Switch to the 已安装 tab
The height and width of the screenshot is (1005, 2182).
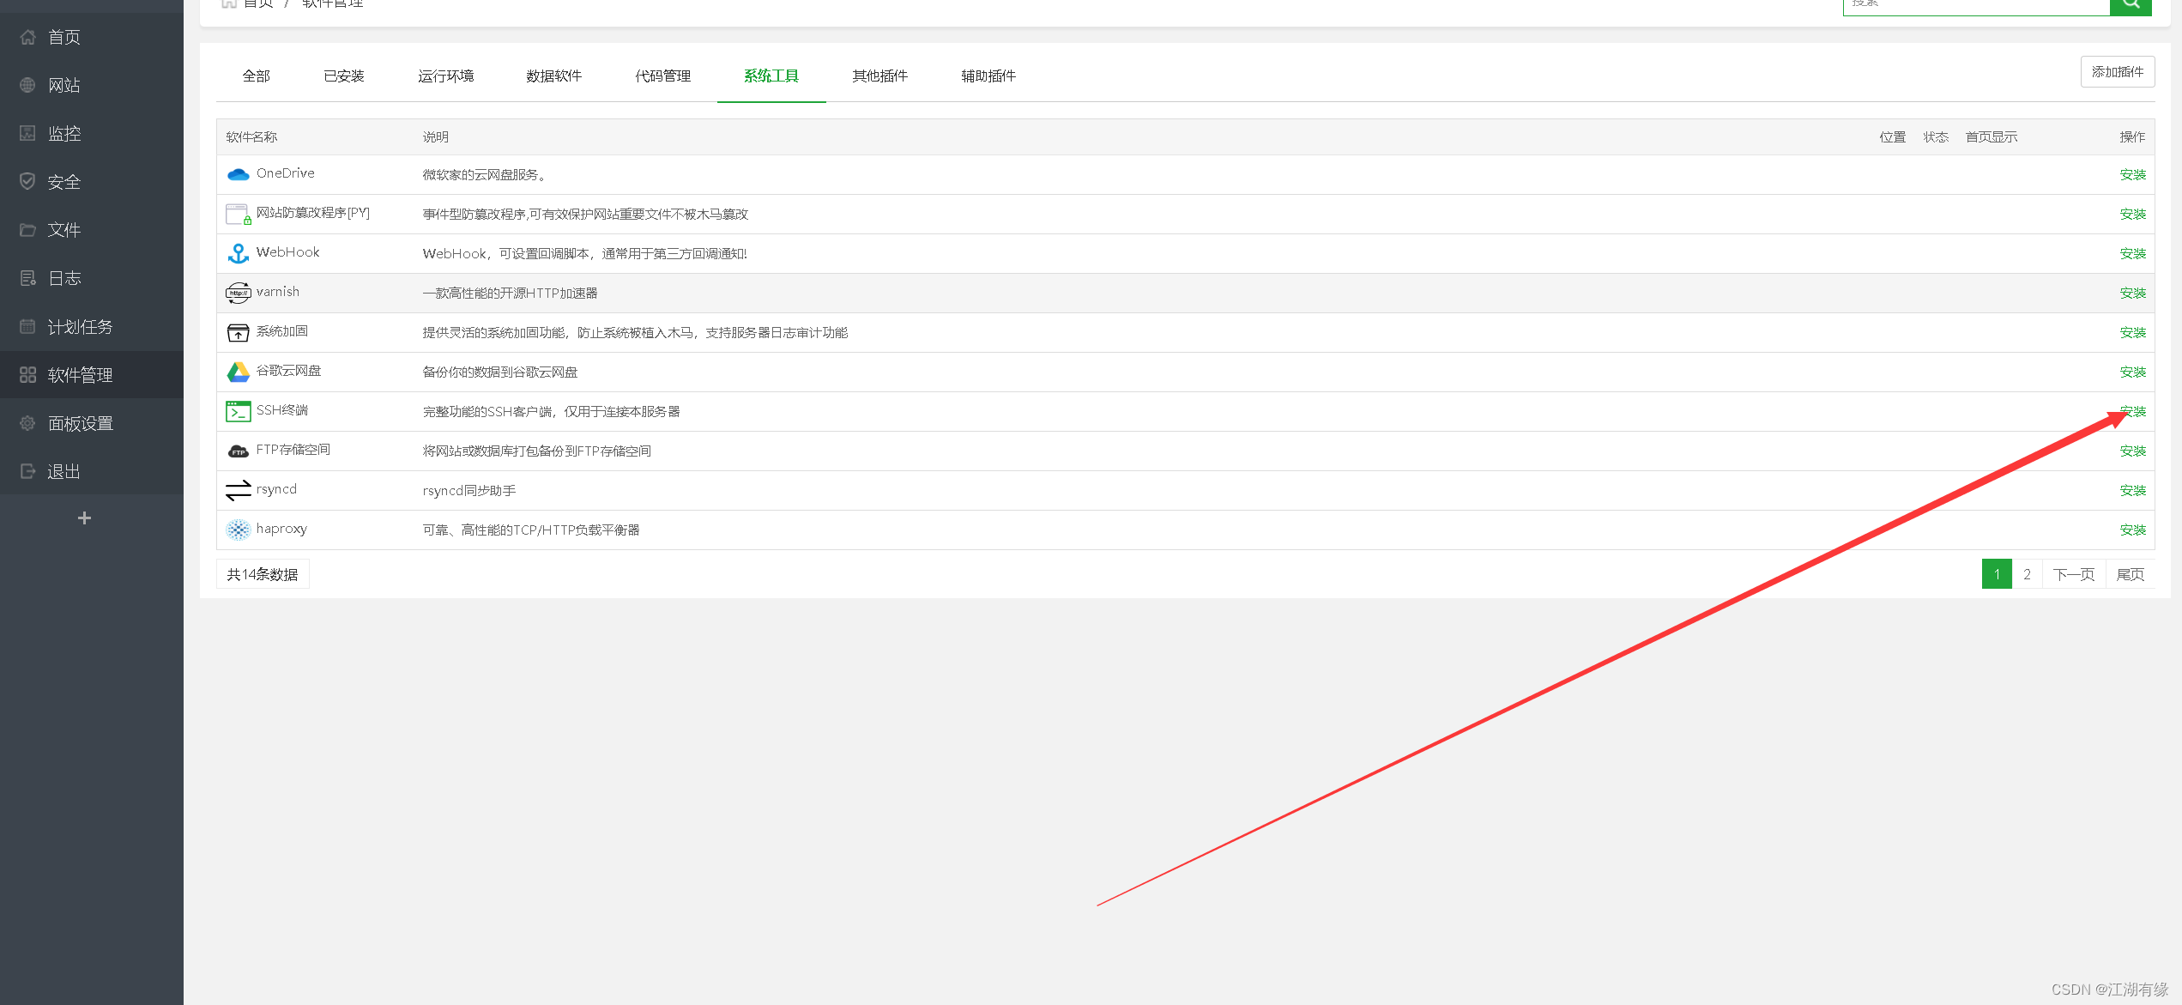[343, 76]
